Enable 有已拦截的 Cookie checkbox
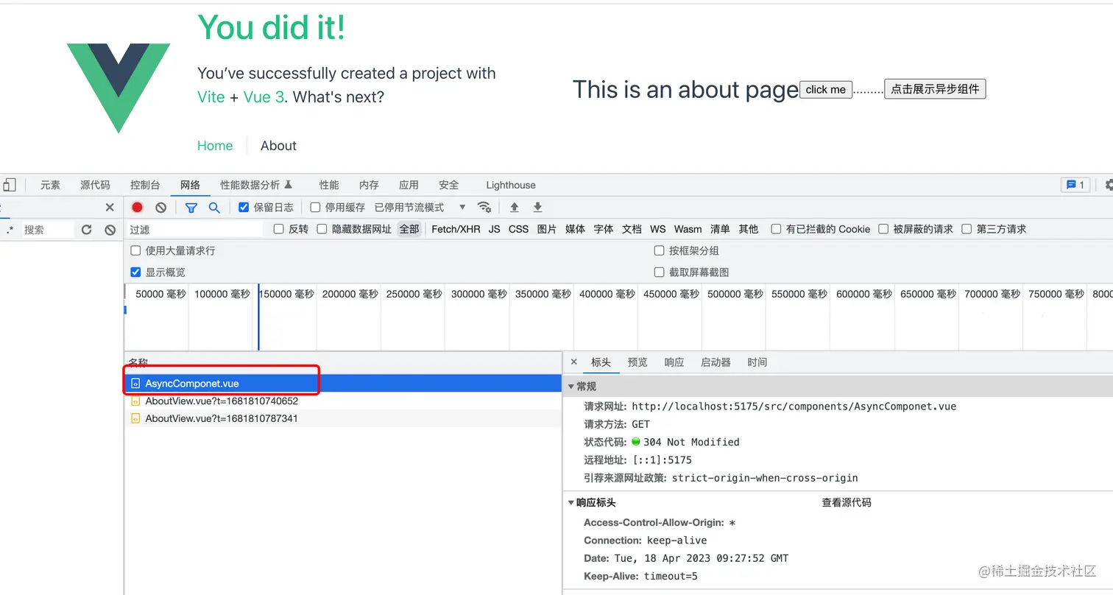1113x595 pixels. tap(776, 229)
